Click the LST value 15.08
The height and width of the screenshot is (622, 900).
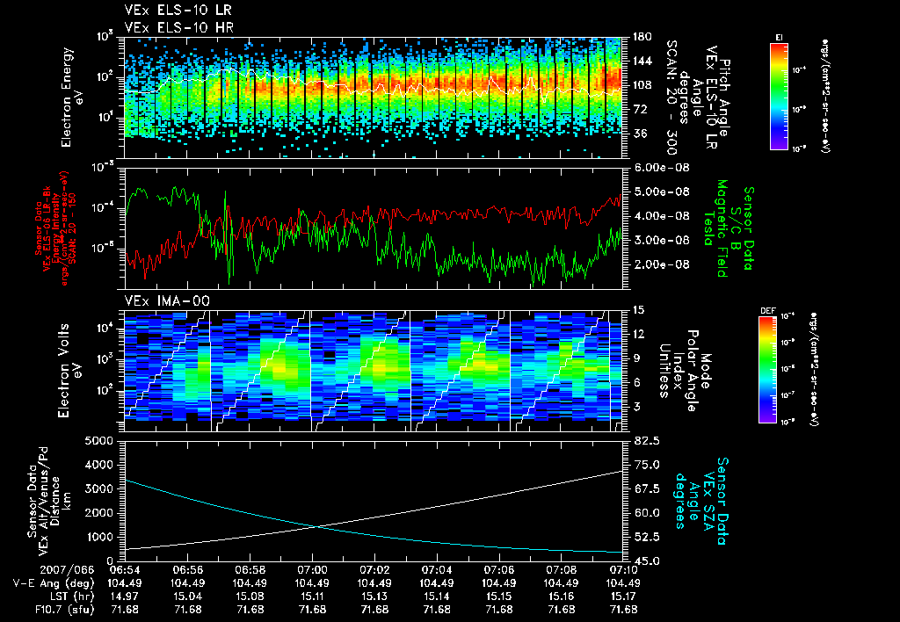click(x=250, y=597)
